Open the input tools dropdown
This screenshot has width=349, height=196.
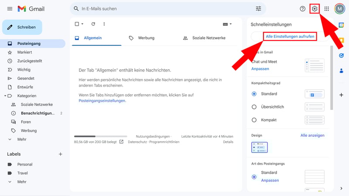pos(227,24)
